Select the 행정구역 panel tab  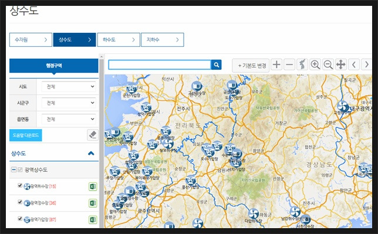click(54, 66)
